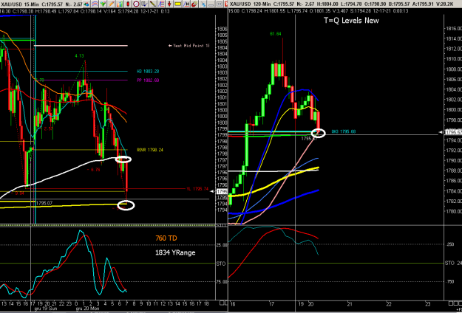The image size is (462, 313).
Task: Select the Fibonacci fan lines tool
Action: pyautogui.click(x=161, y=4)
